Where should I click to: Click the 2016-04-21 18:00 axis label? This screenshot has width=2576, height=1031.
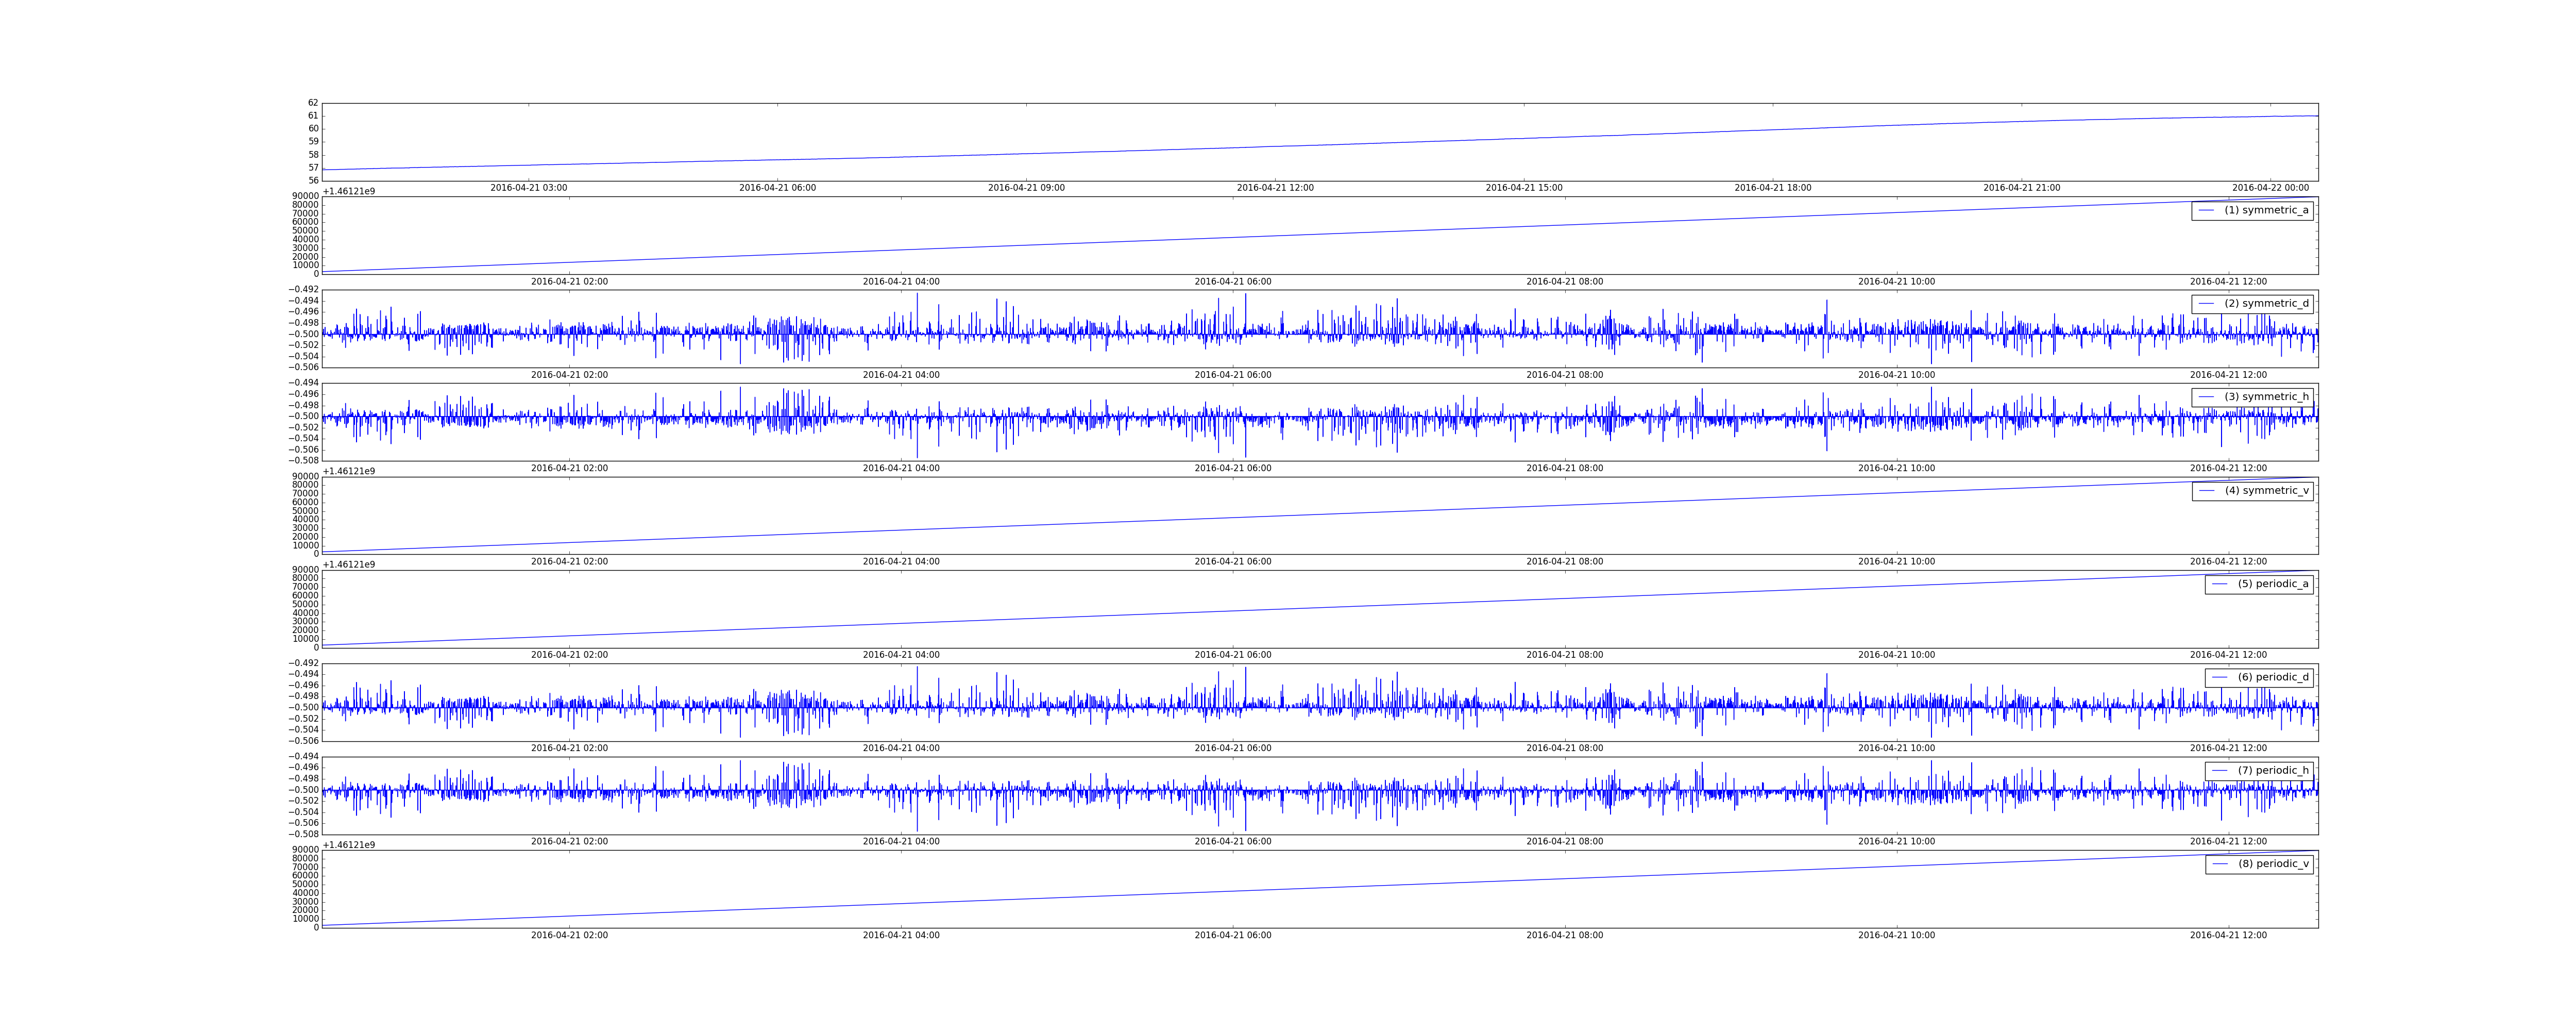click(1773, 188)
